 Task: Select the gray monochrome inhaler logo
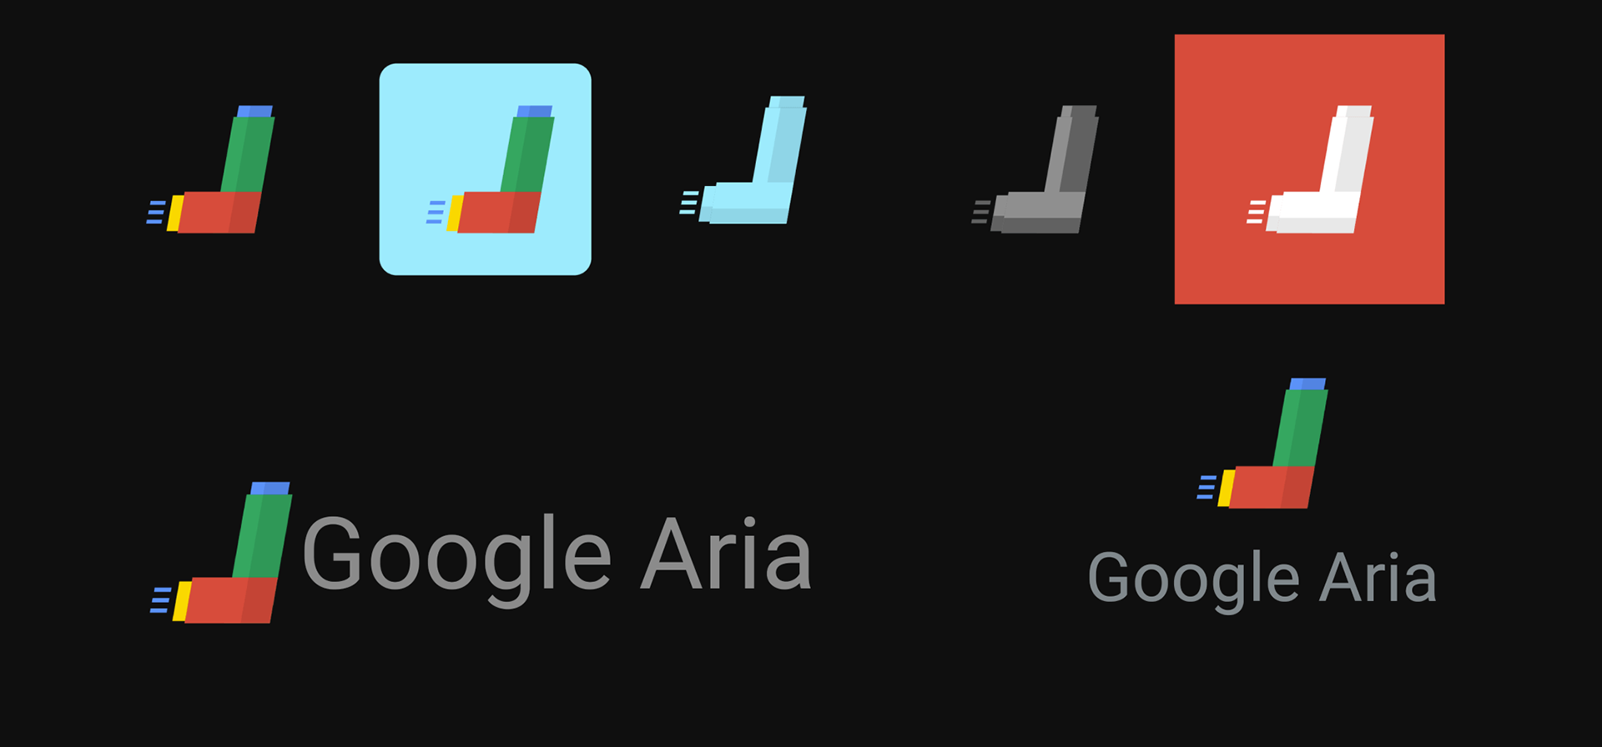click(1035, 169)
